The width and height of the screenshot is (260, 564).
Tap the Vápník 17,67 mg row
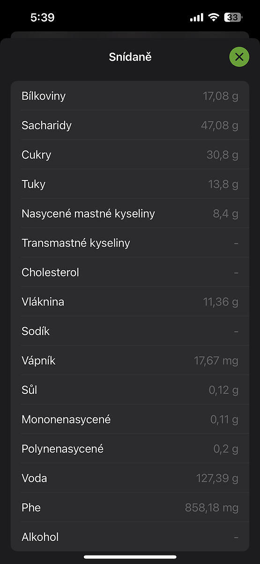coord(130,360)
